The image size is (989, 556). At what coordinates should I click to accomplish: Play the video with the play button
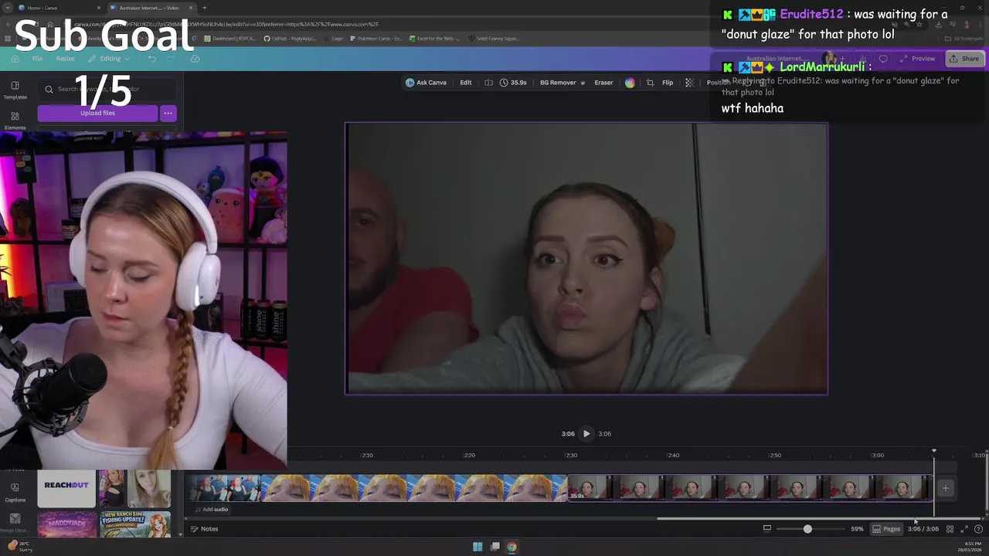tap(586, 434)
